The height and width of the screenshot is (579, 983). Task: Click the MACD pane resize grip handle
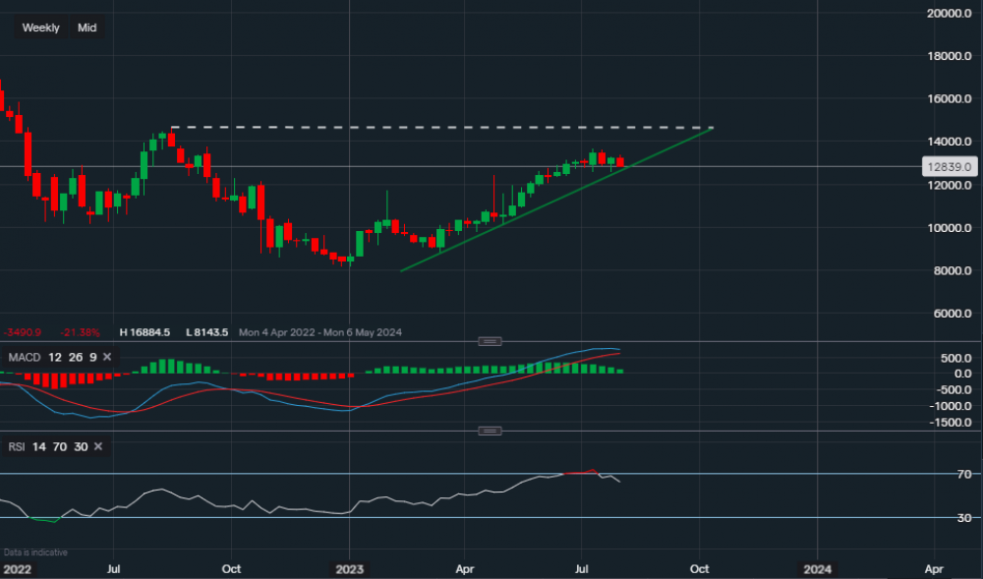pos(489,341)
